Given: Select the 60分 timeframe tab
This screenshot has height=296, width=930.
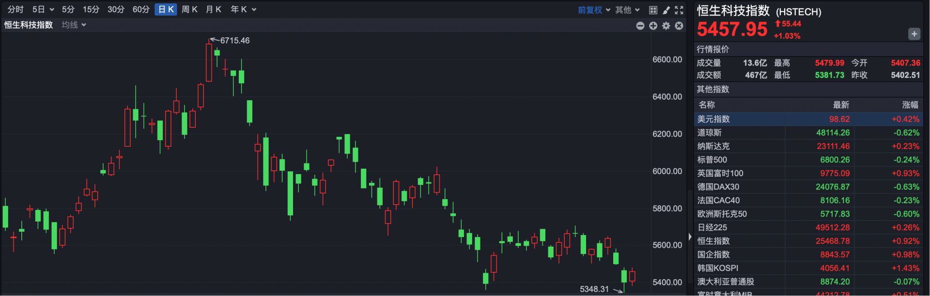Looking at the screenshot, I should tap(141, 10).
